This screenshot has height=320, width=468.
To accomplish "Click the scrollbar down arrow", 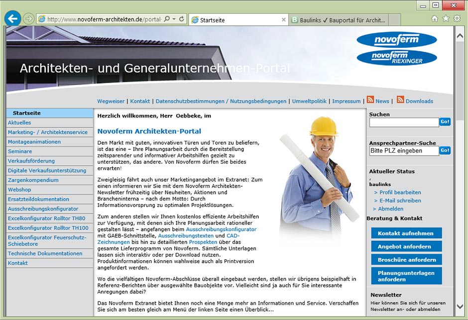I will tap(460, 306).
